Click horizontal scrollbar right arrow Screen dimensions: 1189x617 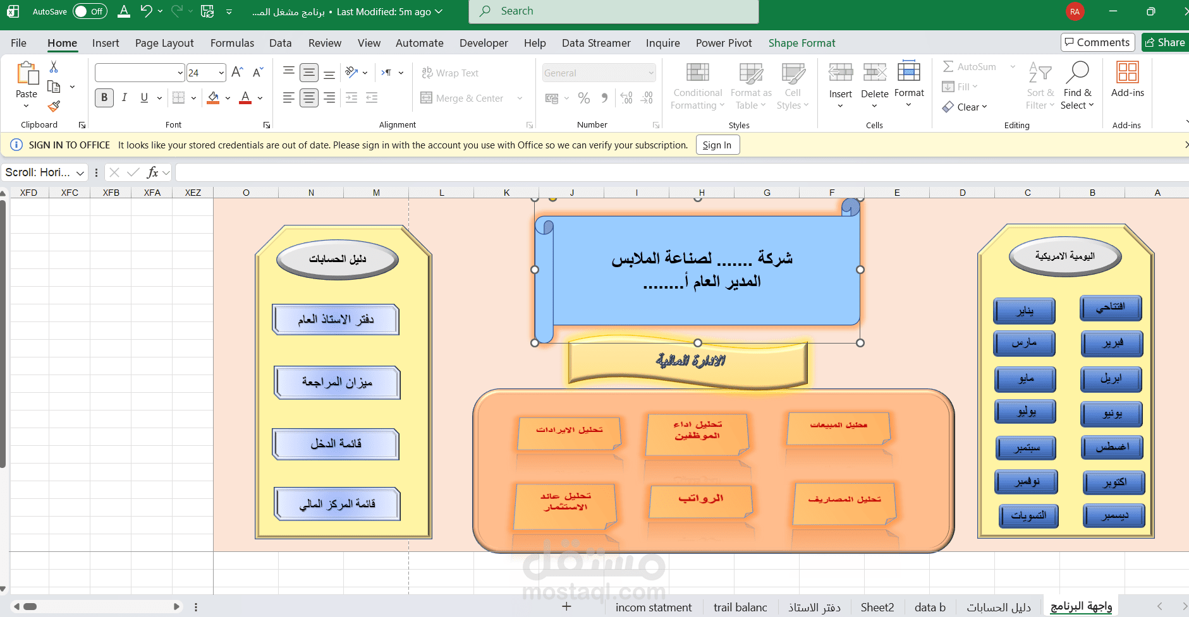[176, 607]
